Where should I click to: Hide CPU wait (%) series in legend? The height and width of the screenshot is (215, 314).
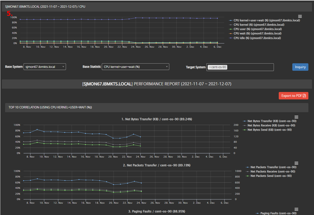(257, 33)
